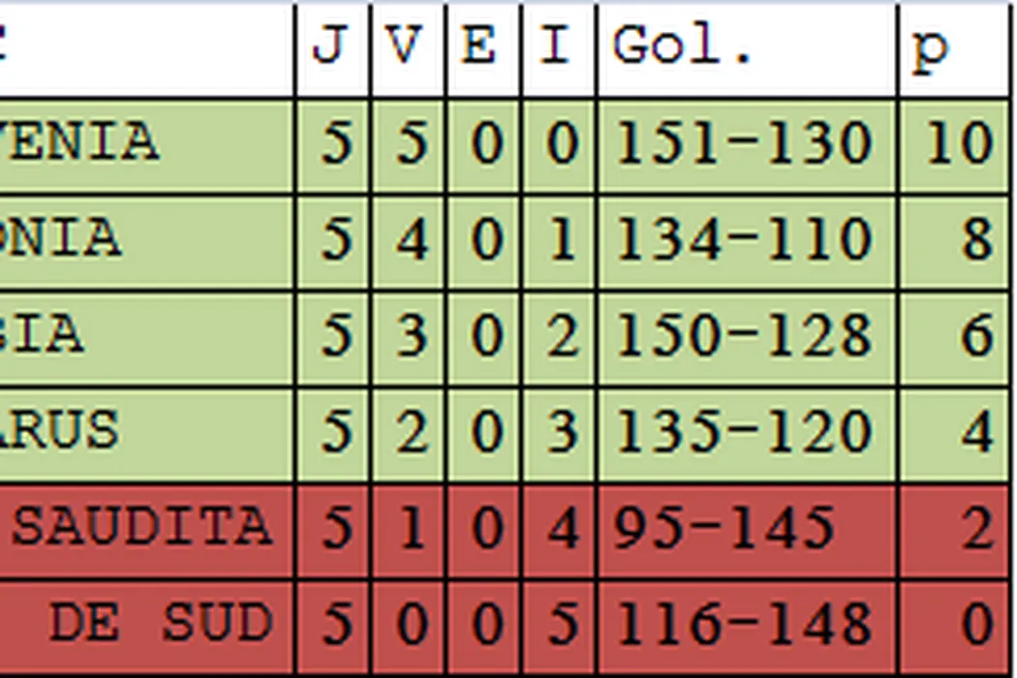Viewport: 1017px width, 678px height.
Task: Click the 'V' column header cell
Action: pyautogui.click(x=408, y=48)
